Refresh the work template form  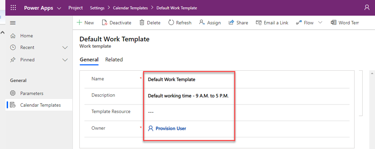tap(180, 23)
